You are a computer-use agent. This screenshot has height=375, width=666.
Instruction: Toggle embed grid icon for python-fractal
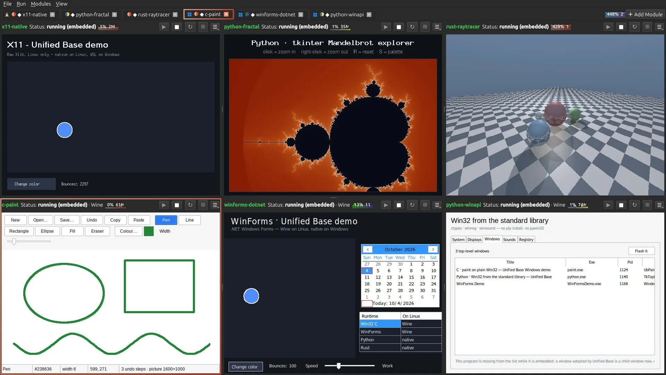425,27
